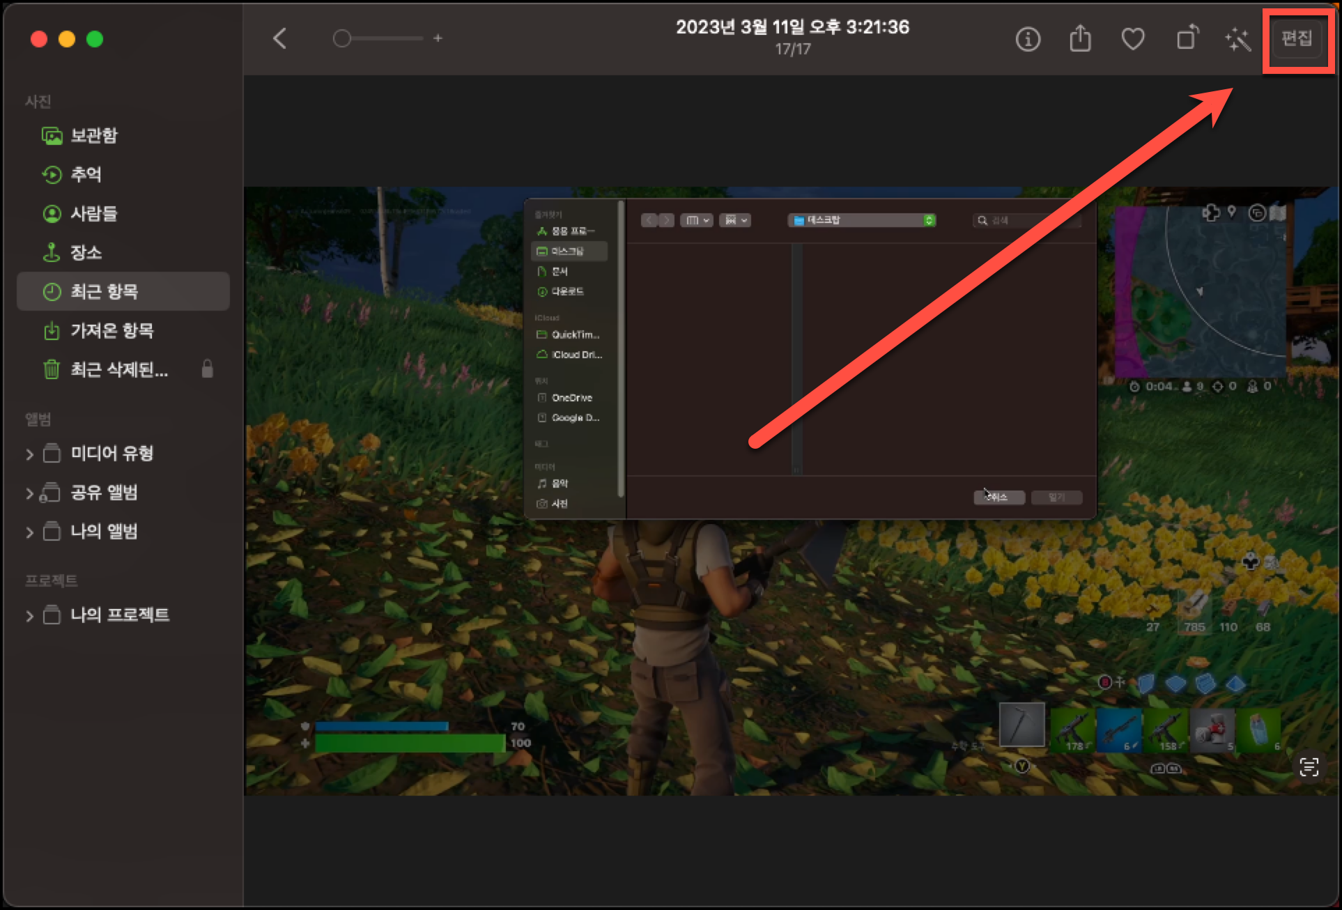Open 장소 places in sidebar
1342x910 pixels.
pos(86,252)
